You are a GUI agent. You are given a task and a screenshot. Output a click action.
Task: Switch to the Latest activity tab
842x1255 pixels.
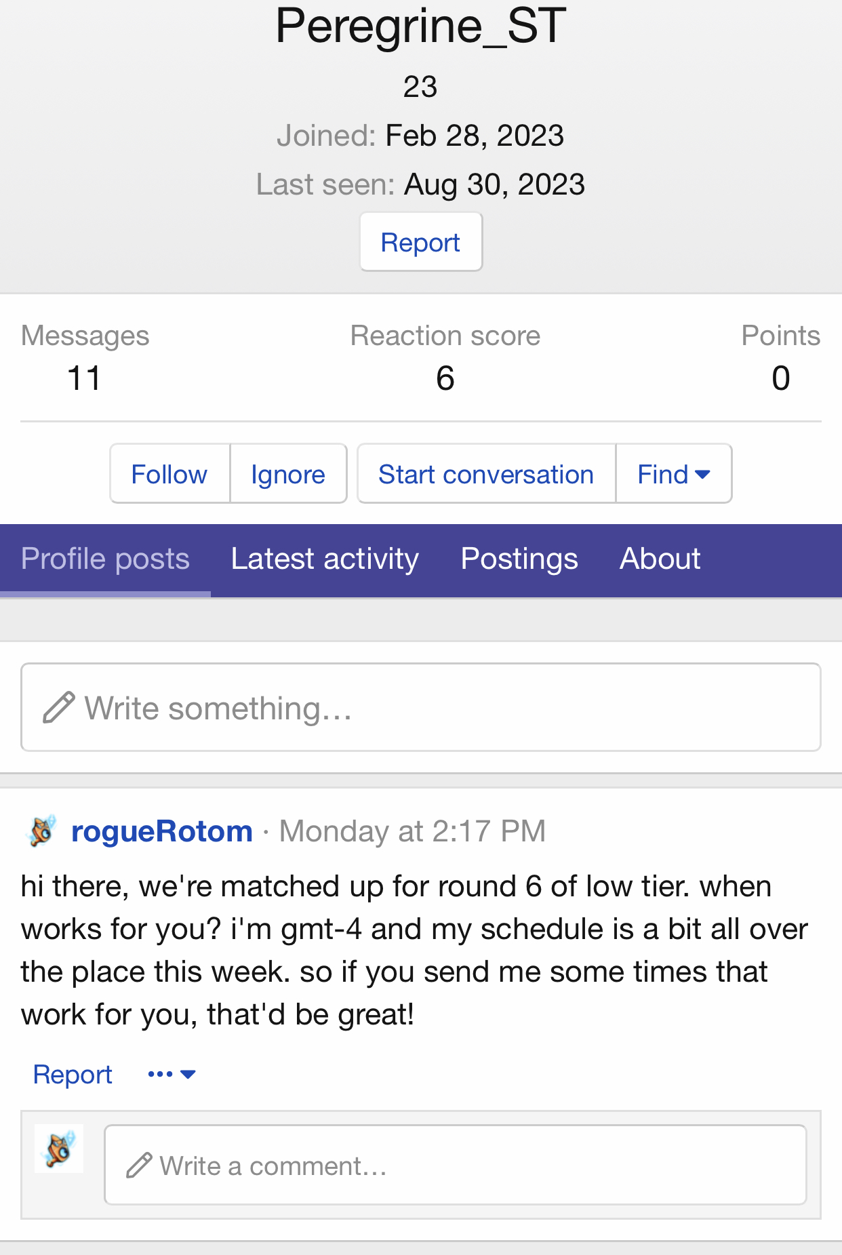tap(325, 559)
